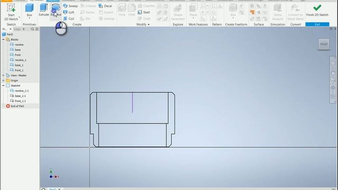Open the Plane dropdown arrow
Image resolution: width=338 pixels, height=190 pixels.
coord(193,18)
